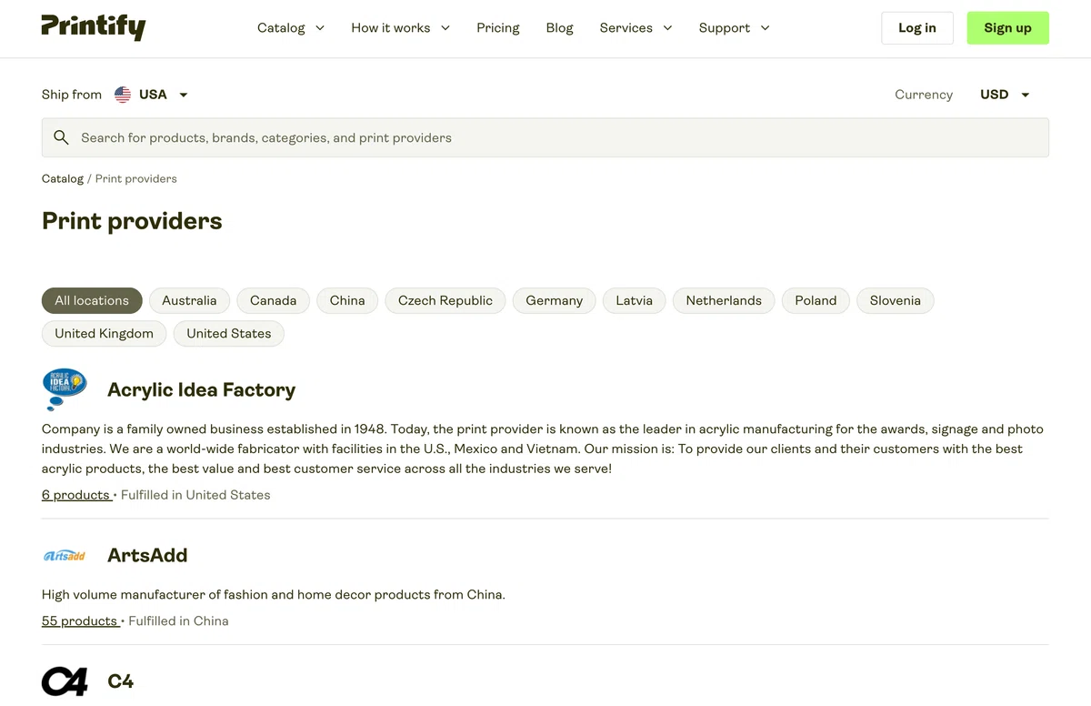This screenshot has width=1091, height=706.
Task: Filter providers by Australia
Action: (x=189, y=300)
